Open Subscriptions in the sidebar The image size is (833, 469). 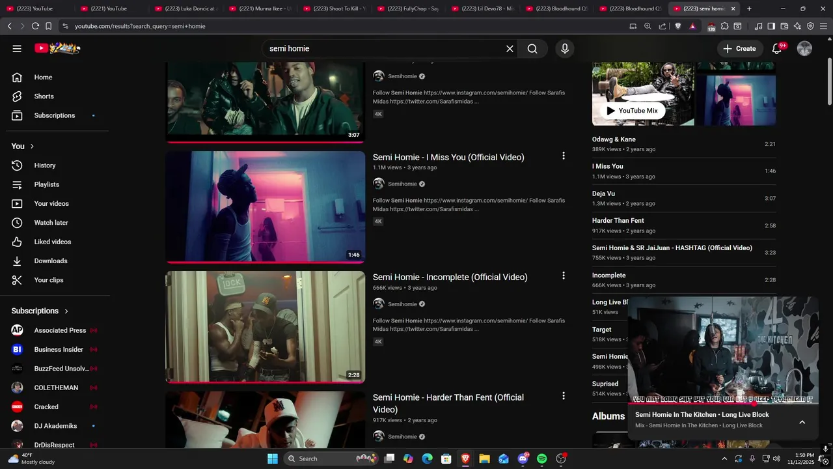55,115
